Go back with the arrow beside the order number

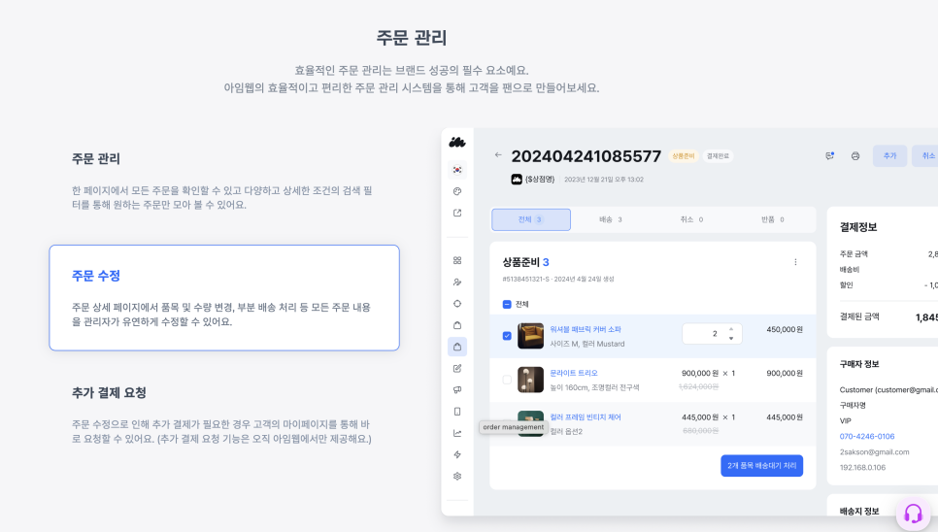(x=498, y=154)
